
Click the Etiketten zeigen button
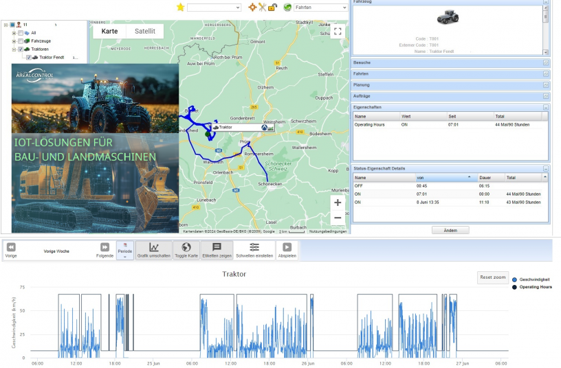(217, 250)
